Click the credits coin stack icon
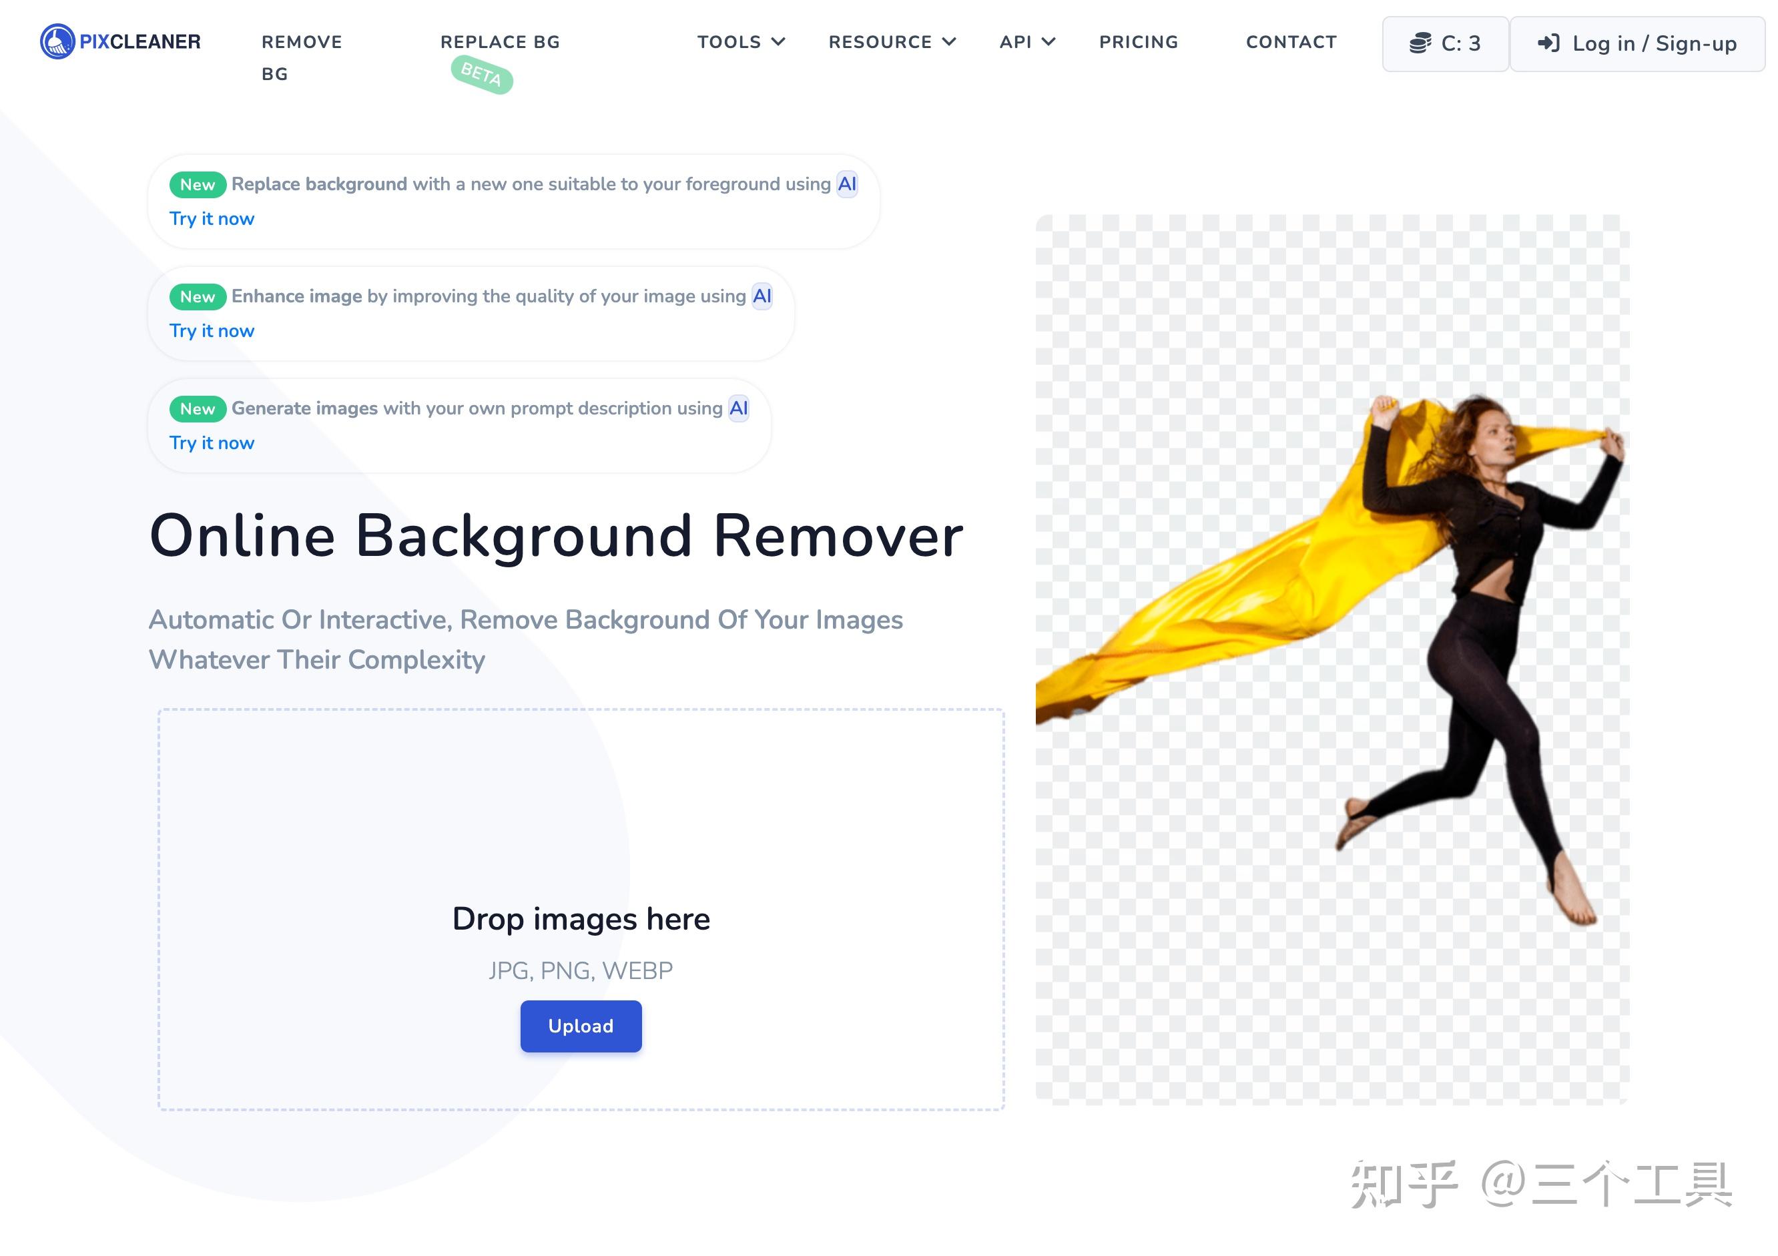This screenshot has height=1256, width=1778. pyautogui.click(x=1420, y=43)
